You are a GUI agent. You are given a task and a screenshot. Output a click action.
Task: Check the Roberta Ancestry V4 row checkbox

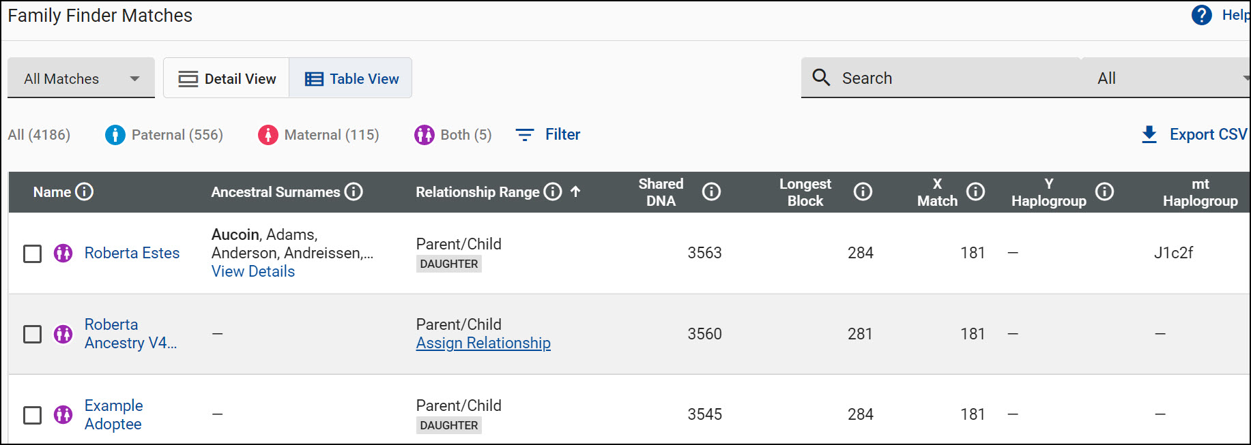pos(32,334)
